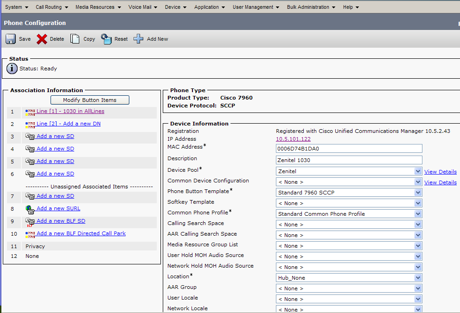460x313 pixels.
Task: Open the Device Pool dropdown
Action: pyautogui.click(x=349, y=171)
